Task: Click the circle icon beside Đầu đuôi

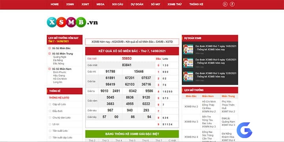Action: pos(50,111)
